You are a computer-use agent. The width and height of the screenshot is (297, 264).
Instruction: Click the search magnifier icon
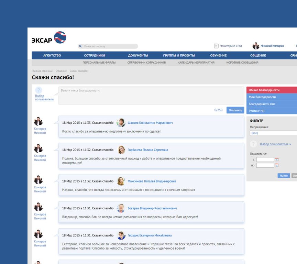(x=80, y=46)
